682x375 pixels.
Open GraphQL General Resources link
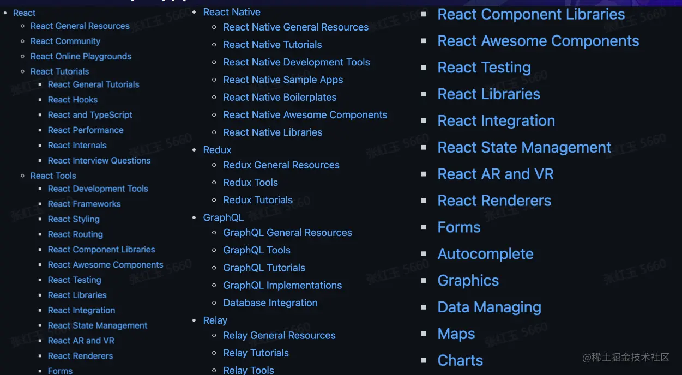pyautogui.click(x=288, y=233)
